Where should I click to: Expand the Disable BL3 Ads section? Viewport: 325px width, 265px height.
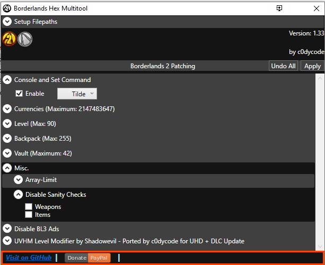tap(7, 229)
